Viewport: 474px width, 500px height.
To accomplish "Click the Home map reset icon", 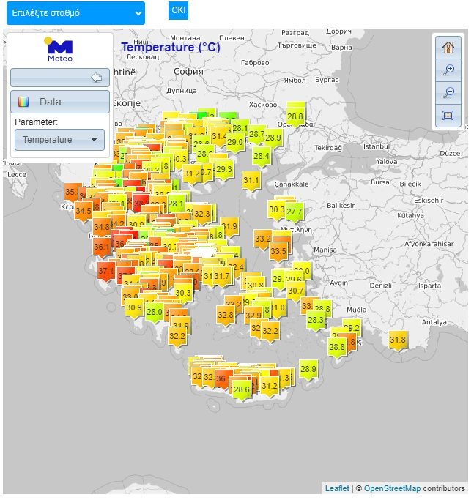I will click(x=448, y=48).
